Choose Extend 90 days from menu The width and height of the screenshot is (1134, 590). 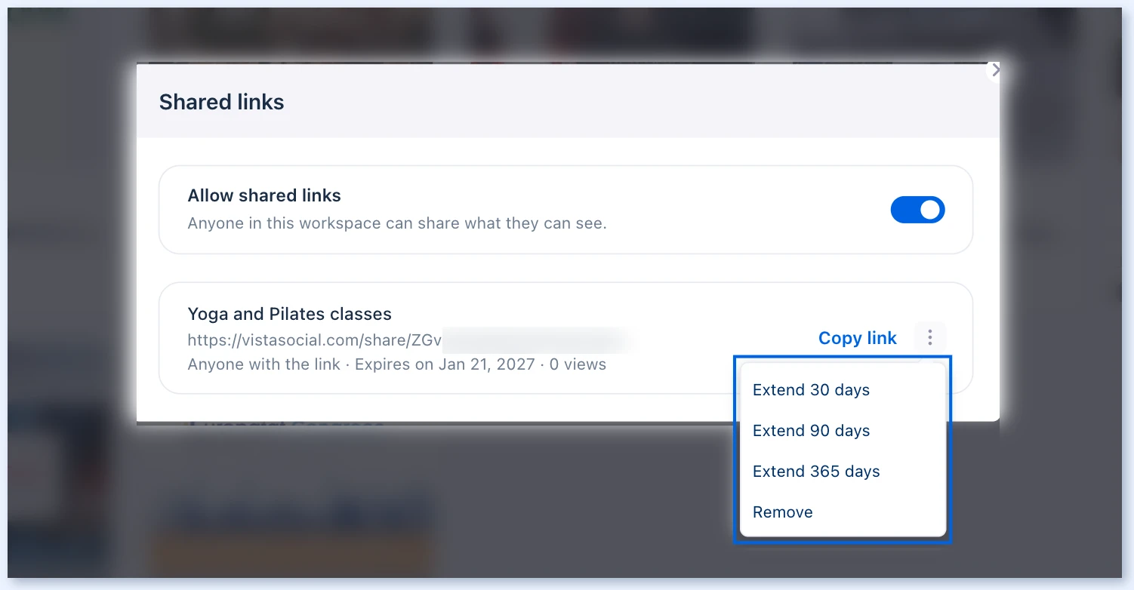843,431
